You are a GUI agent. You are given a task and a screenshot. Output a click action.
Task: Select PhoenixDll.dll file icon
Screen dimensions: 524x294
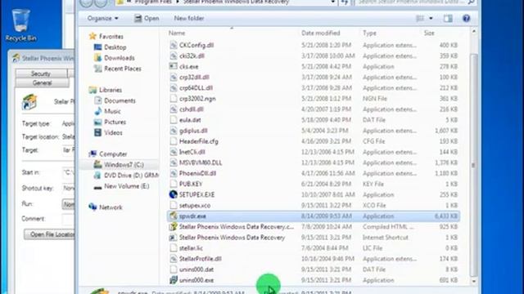tap(173, 173)
